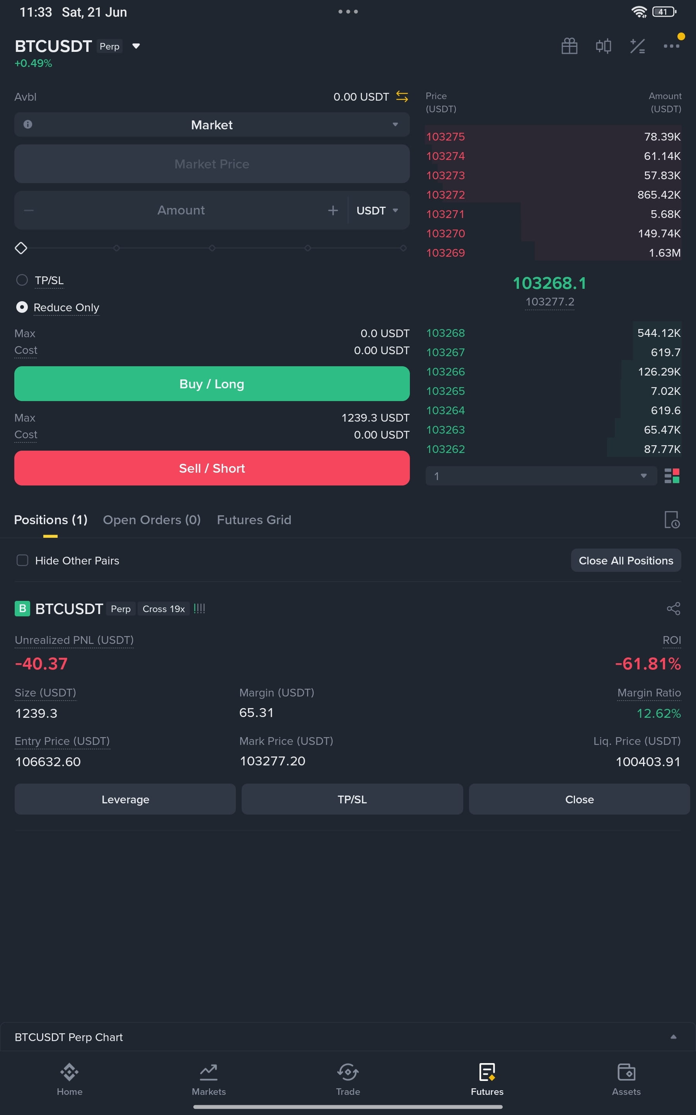696x1115 pixels.
Task: Tap the Cost label above Sell / Short
Action: click(x=26, y=434)
